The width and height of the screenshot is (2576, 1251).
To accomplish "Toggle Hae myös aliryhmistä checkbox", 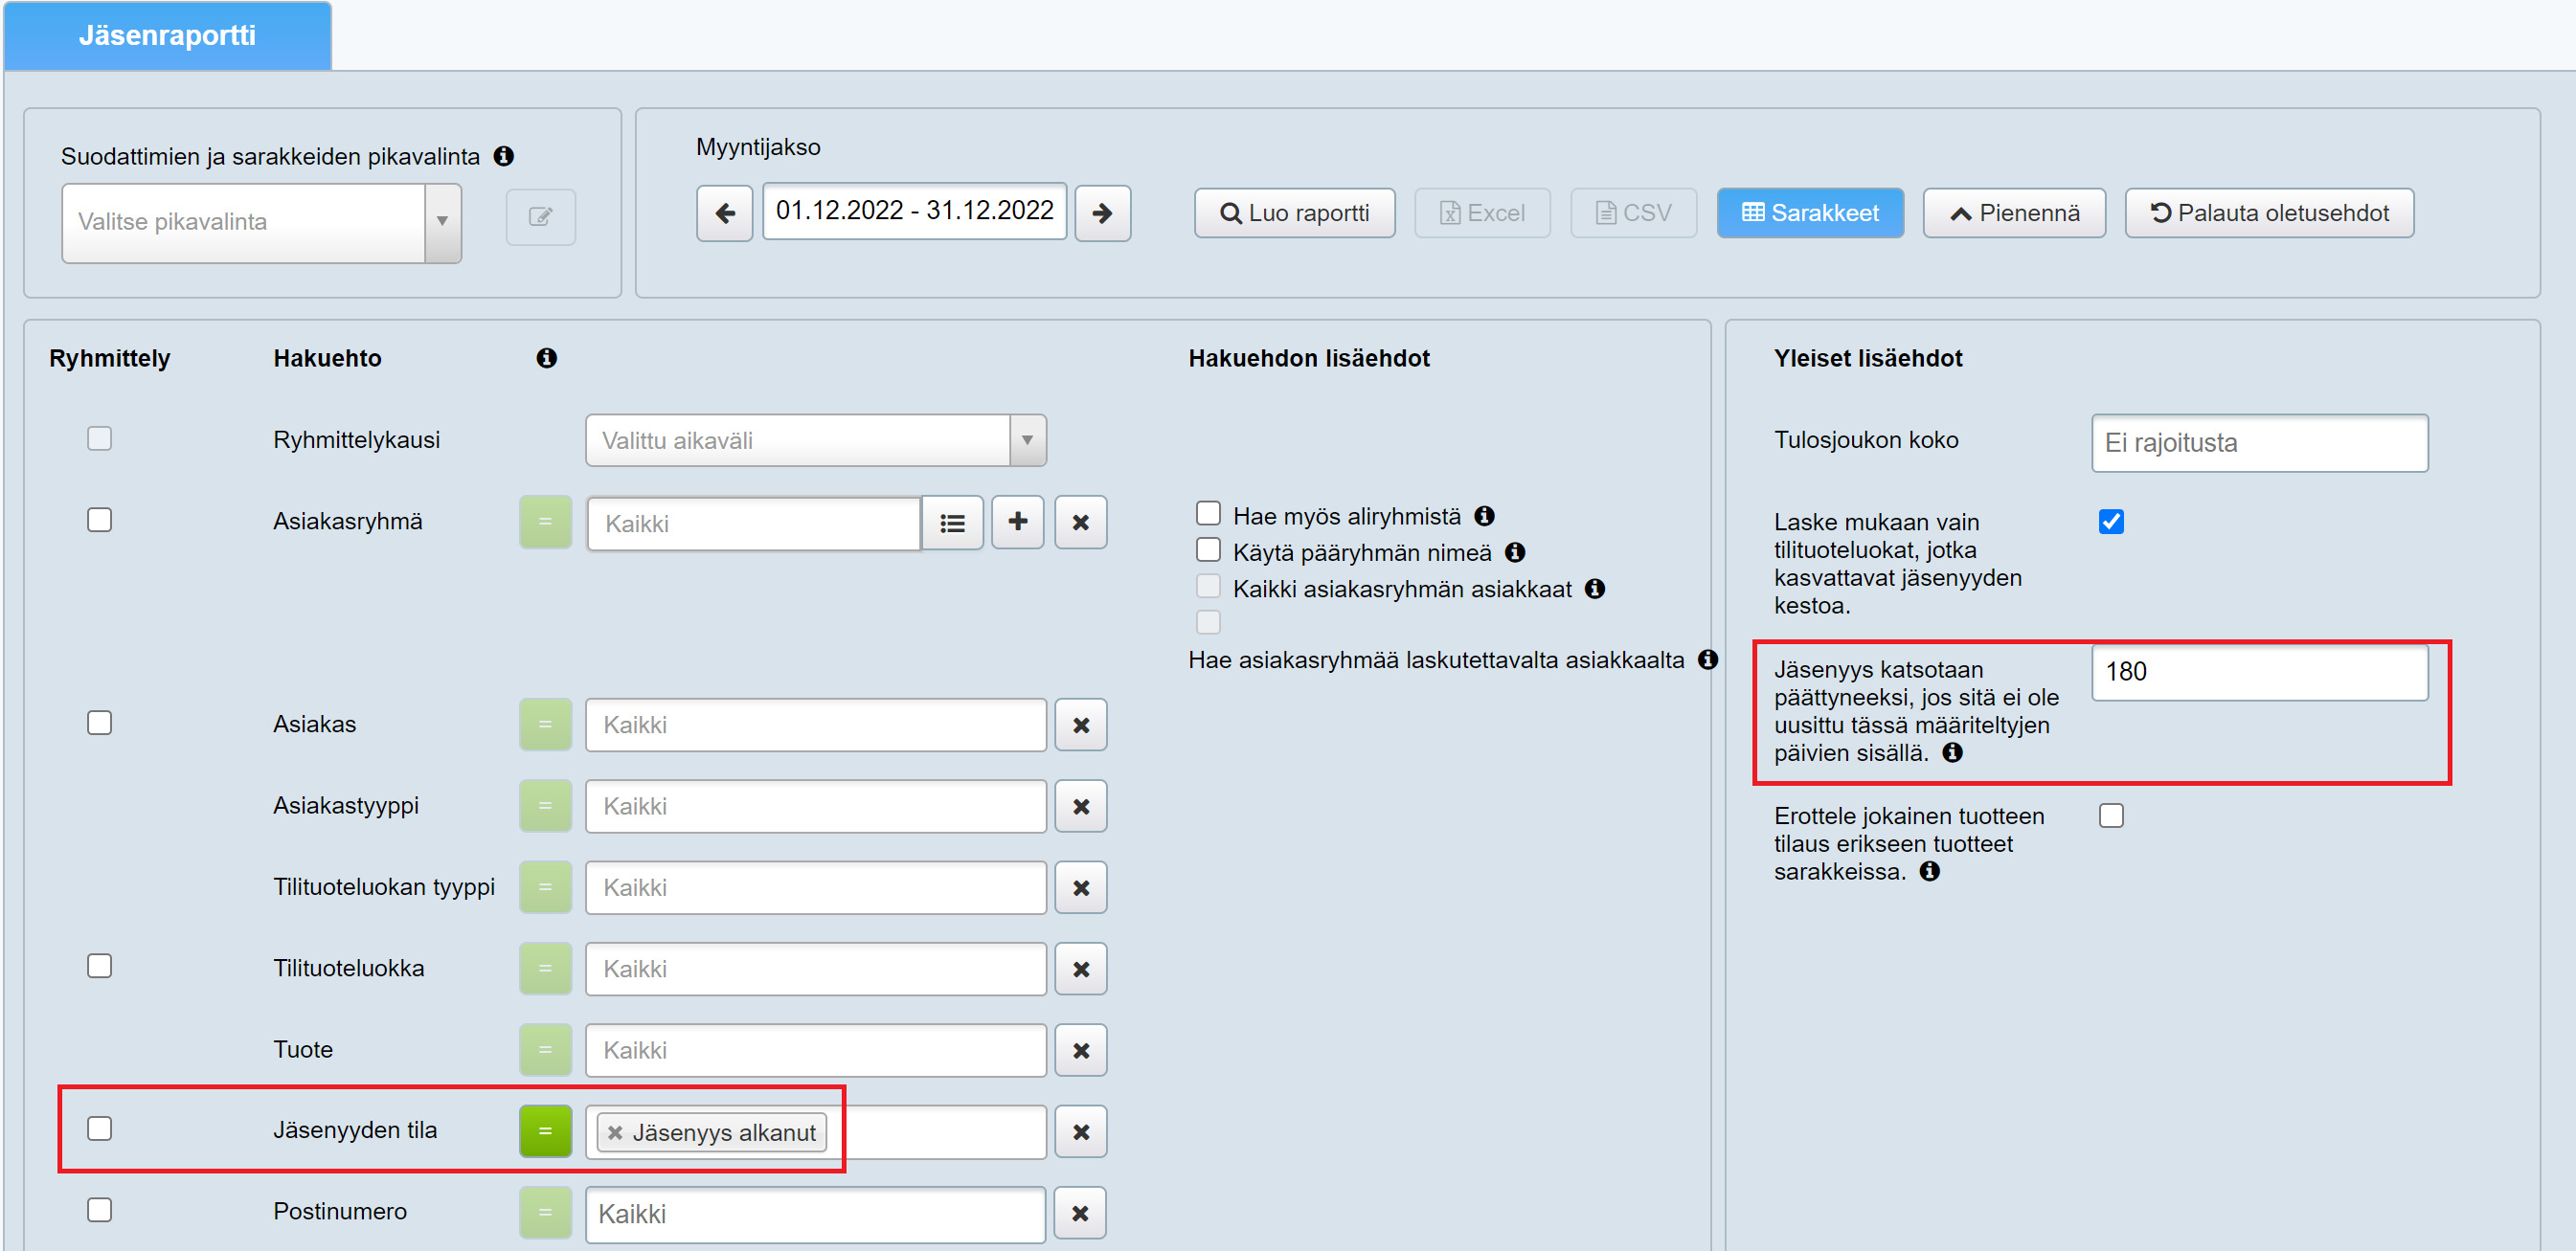I will pyautogui.click(x=1208, y=514).
